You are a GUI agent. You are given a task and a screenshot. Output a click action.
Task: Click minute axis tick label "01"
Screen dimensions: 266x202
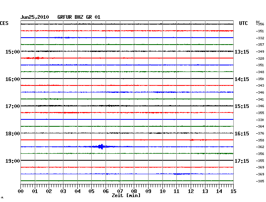(x=35, y=191)
